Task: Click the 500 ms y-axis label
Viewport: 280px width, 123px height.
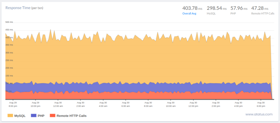Action: click(9, 22)
